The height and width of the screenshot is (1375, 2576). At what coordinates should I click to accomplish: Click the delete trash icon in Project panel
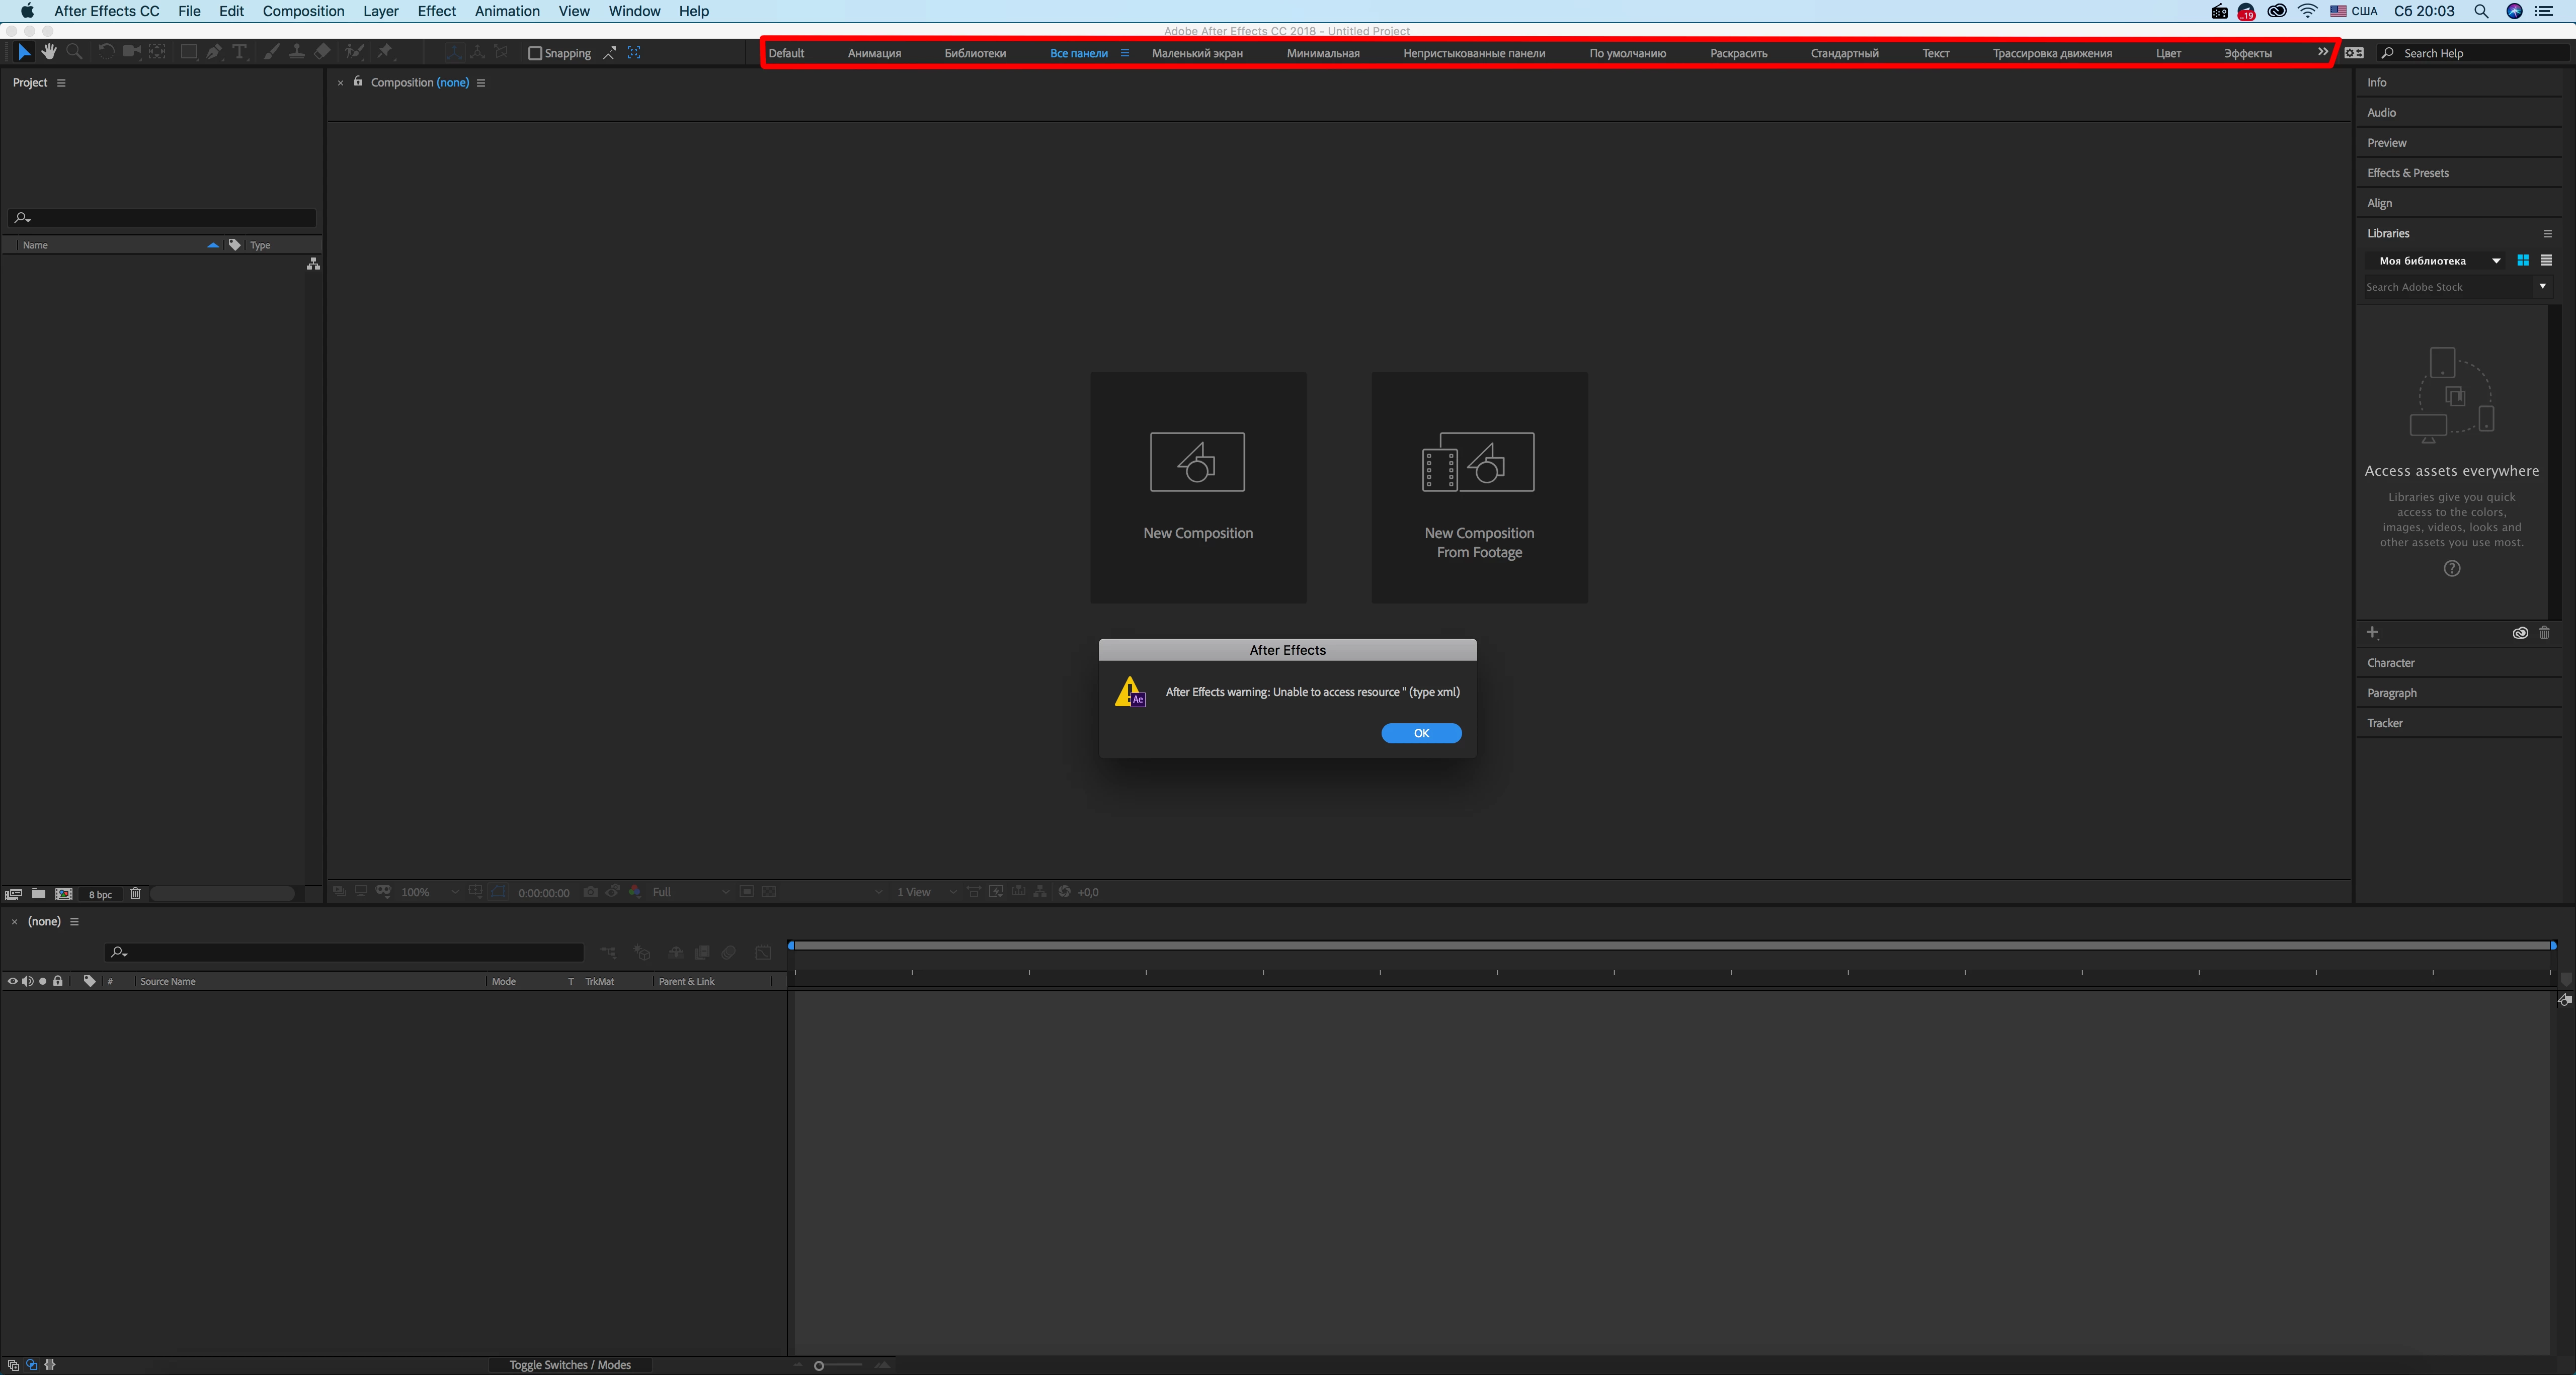point(135,893)
